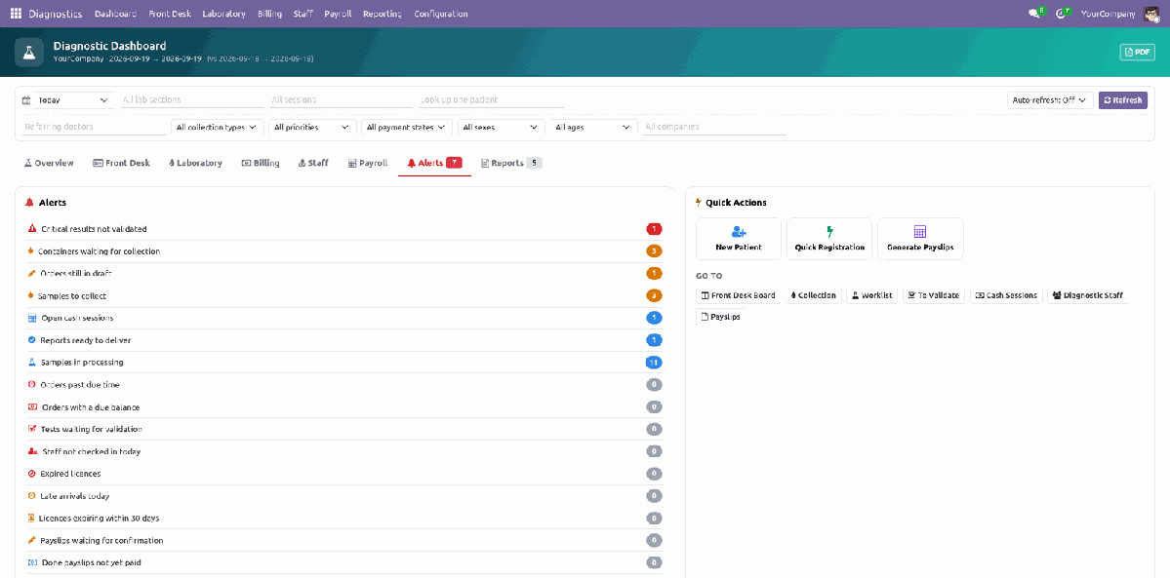
Task: Click the YourCompany name in top bar
Action: coord(1109,14)
